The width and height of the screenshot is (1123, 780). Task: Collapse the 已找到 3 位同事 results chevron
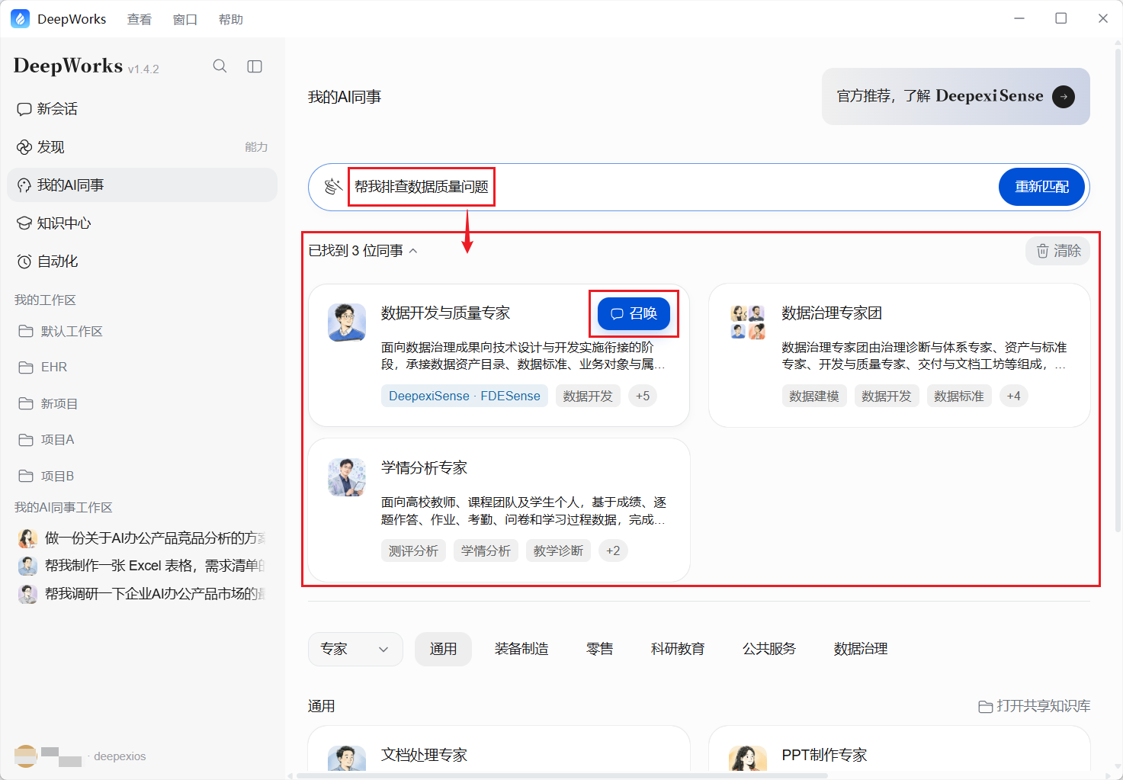[413, 251]
